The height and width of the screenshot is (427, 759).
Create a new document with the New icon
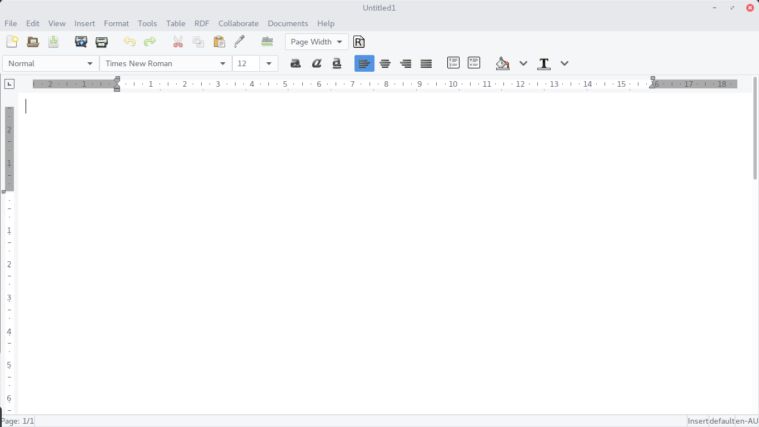tap(12, 42)
